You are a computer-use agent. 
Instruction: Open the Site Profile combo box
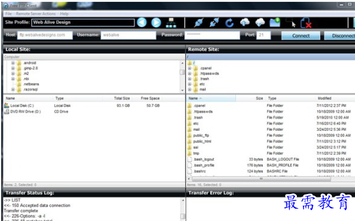click(83, 22)
